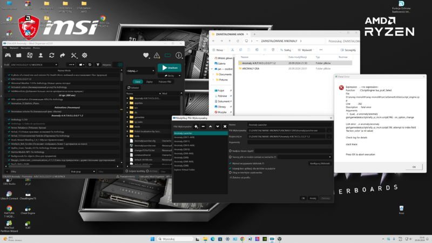Image resolution: width=432 pixels, height=243 pixels.
Task: Click the plus icon to add executable
Action: (x=195, y=126)
